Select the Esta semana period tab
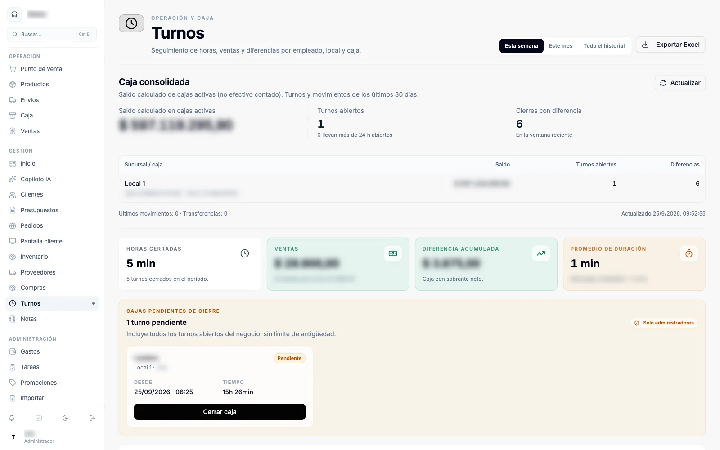Viewport: 720px width, 450px height. point(521,46)
